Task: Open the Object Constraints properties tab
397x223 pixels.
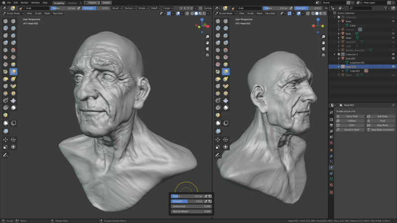Action: 331,173
